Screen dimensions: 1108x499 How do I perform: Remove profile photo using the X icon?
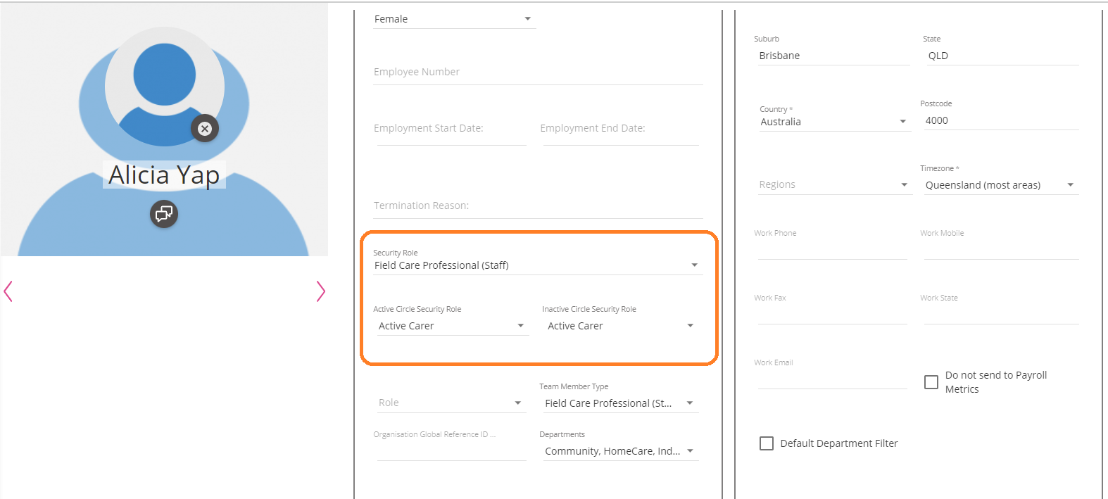point(205,129)
